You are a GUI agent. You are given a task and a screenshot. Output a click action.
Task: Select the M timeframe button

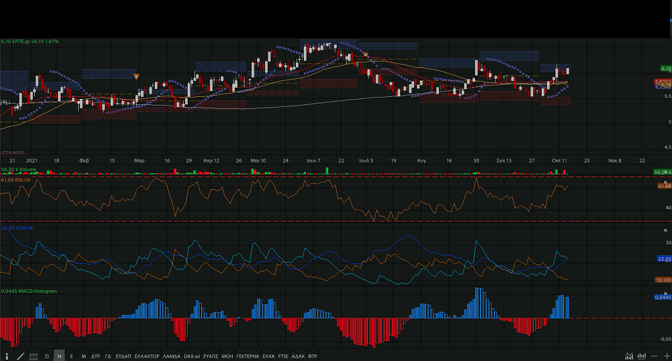tap(83, 356)
